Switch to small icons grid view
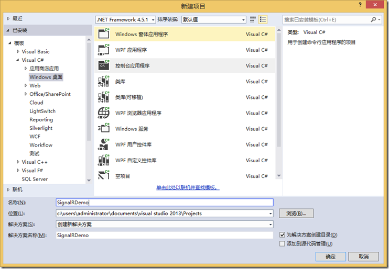 coord(253,19)
